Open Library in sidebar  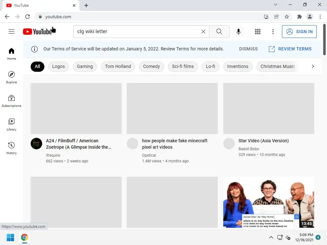11,125
